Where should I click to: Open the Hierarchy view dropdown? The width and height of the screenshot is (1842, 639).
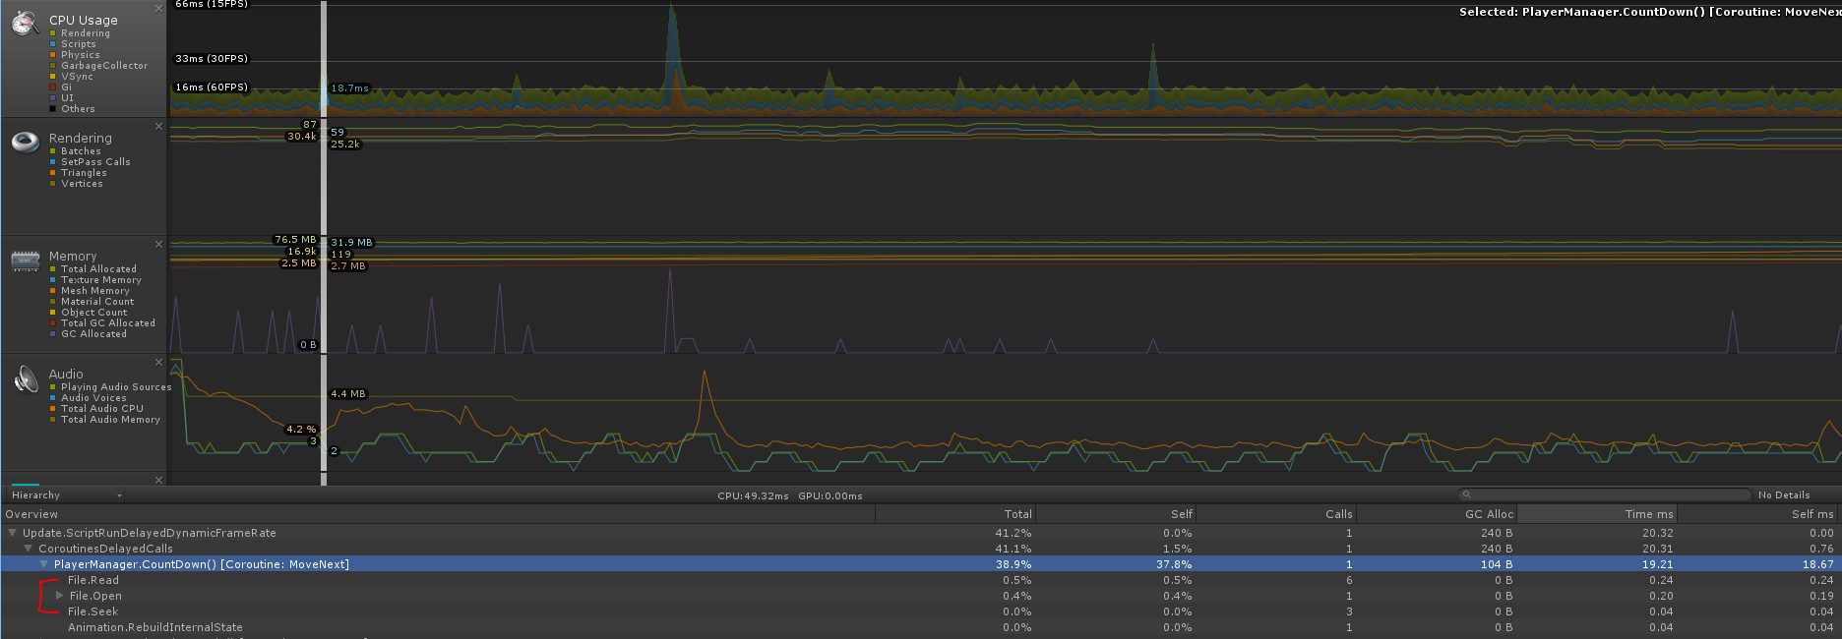click(x=66, y=495)
